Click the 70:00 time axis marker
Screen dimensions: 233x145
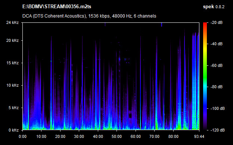(154, 136)
